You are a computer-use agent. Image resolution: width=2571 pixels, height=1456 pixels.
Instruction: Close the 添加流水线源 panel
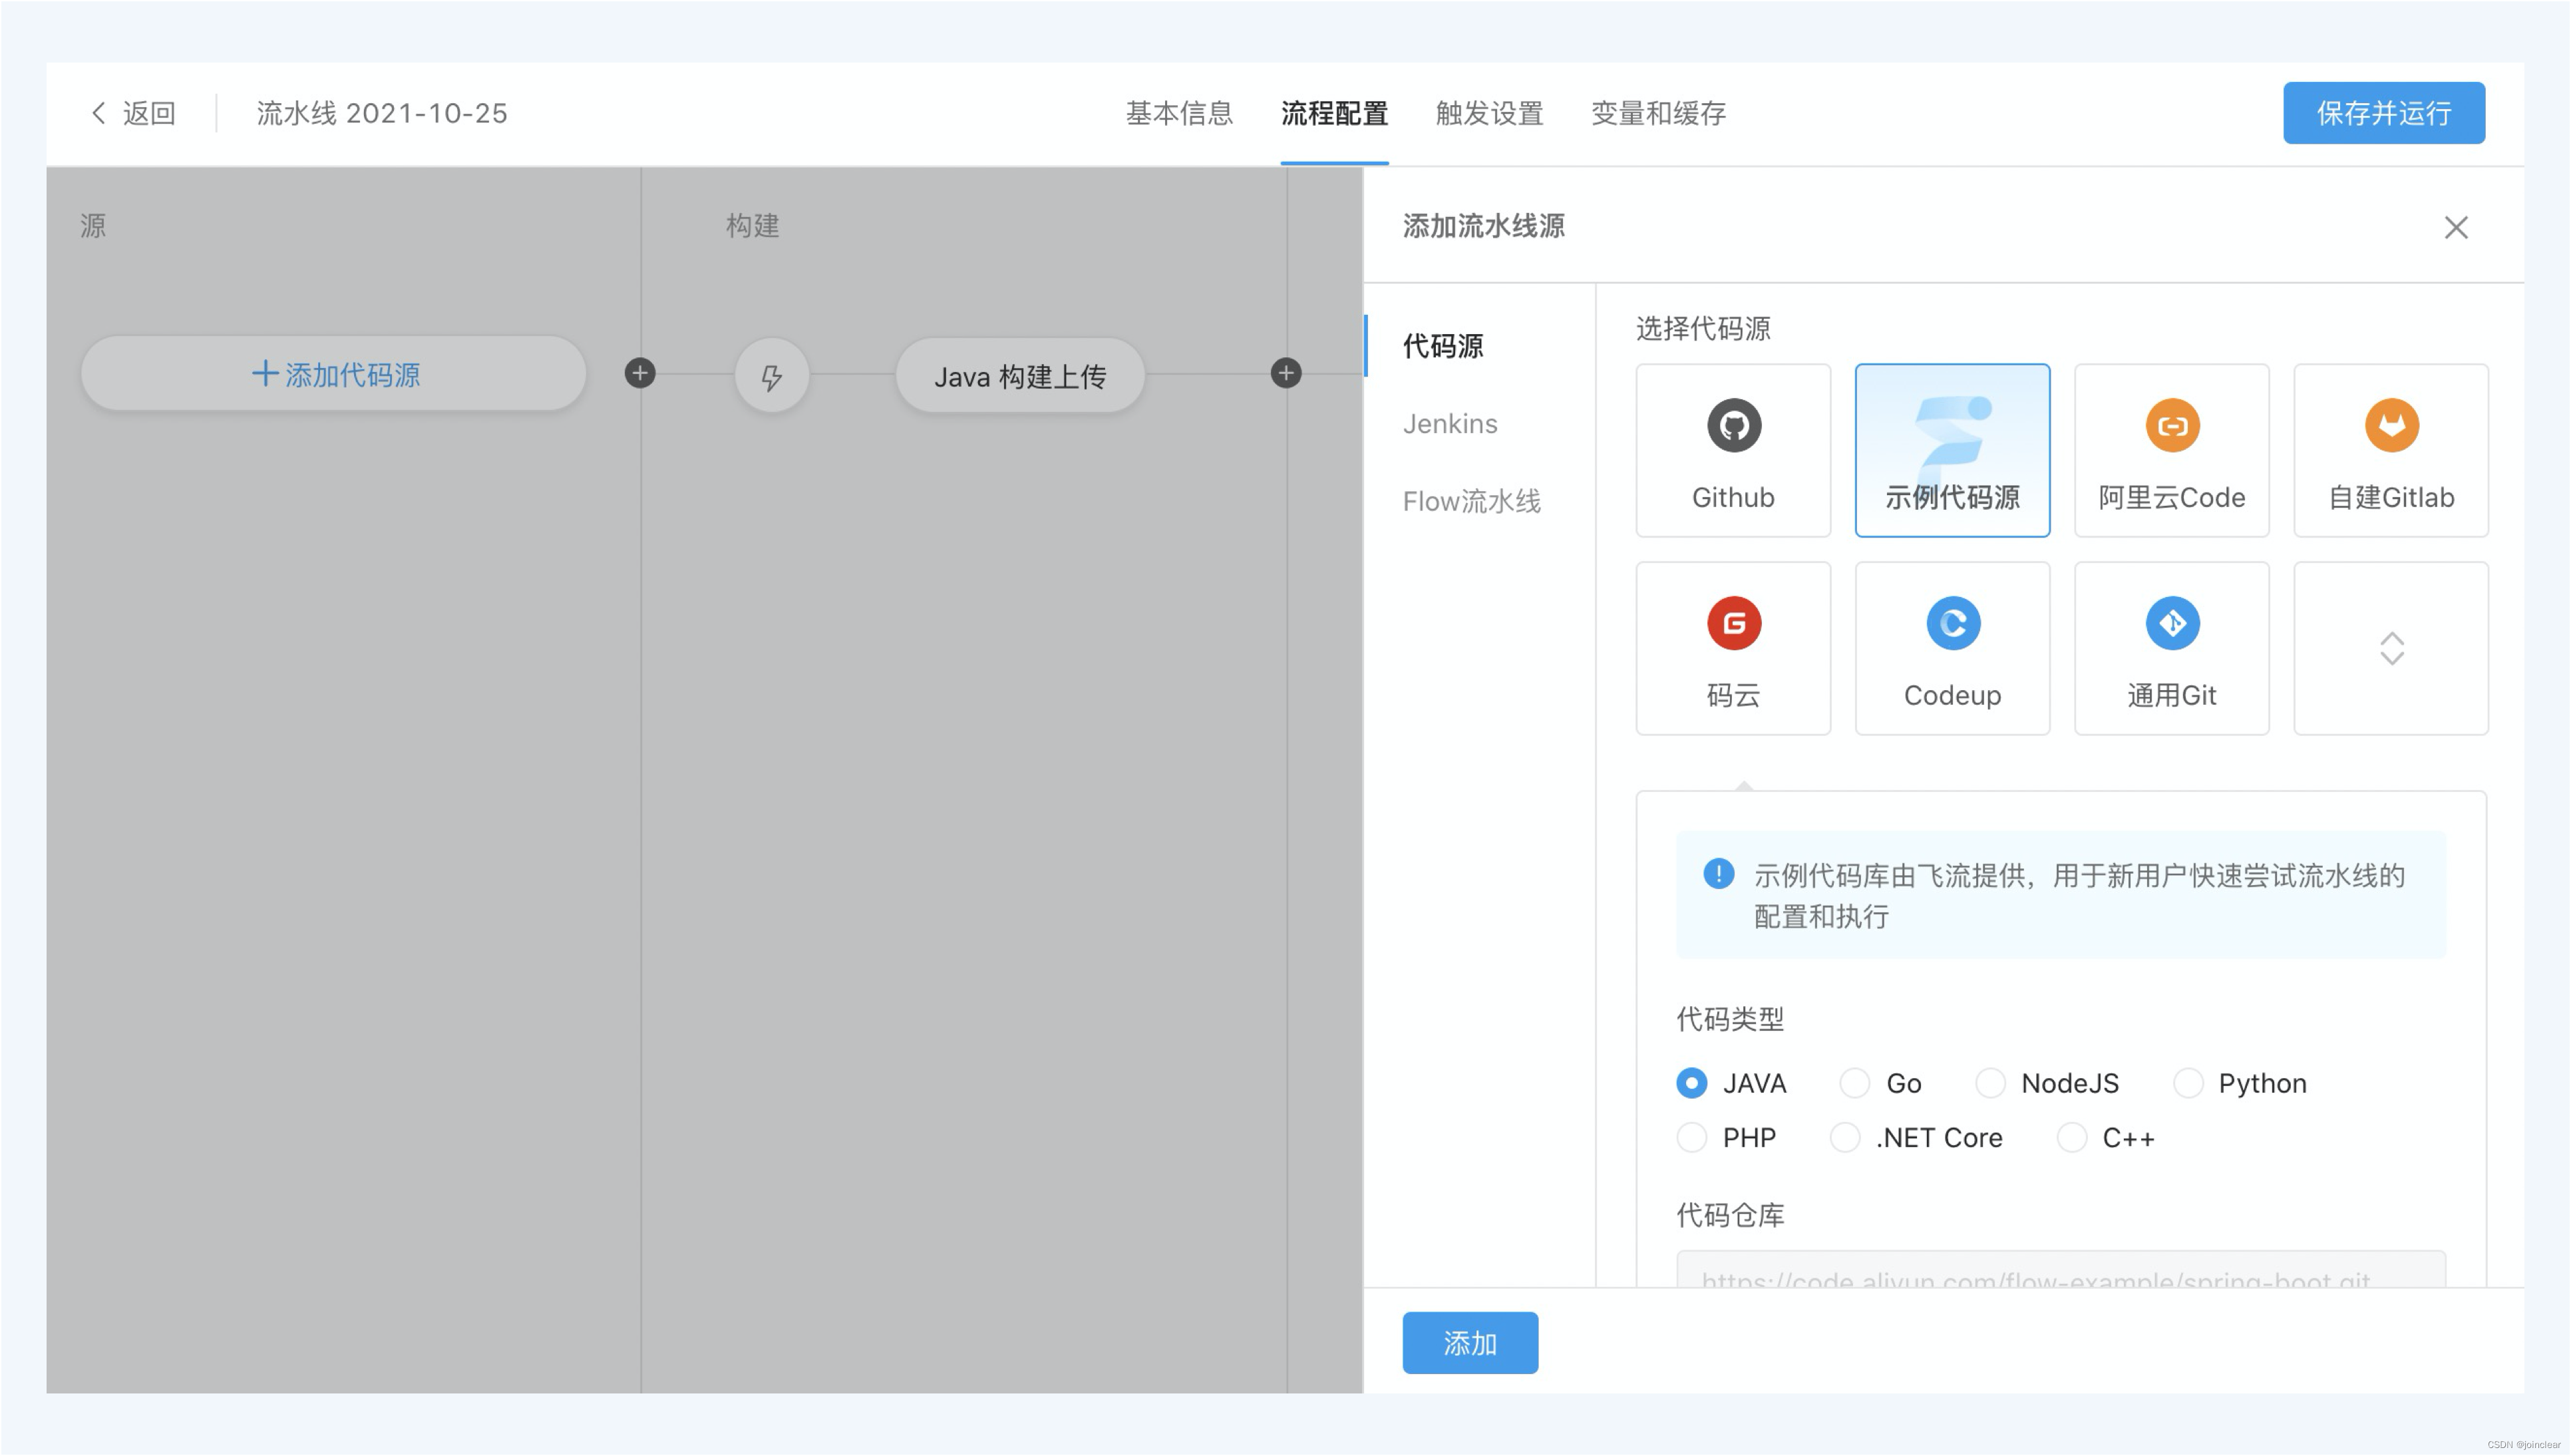pyautogui.click(x=2455, y=227)
